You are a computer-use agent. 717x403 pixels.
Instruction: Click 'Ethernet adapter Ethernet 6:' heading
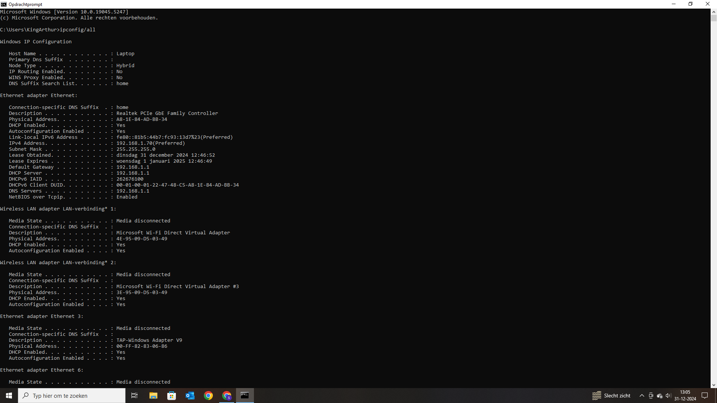click(x=42, y=370)
